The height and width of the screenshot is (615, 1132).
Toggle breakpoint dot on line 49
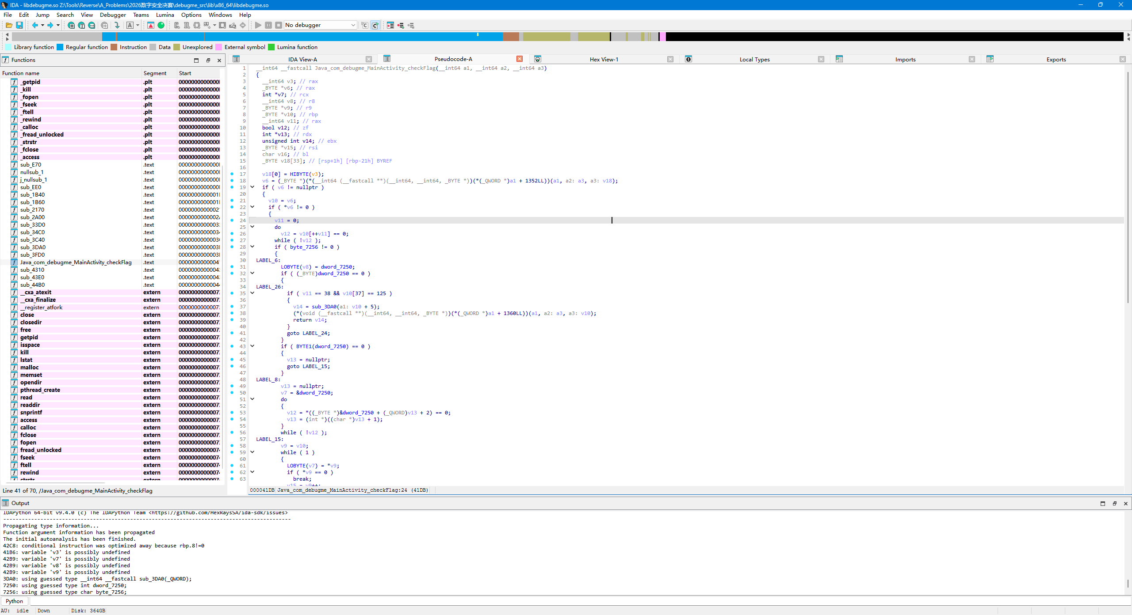[232, 386]
